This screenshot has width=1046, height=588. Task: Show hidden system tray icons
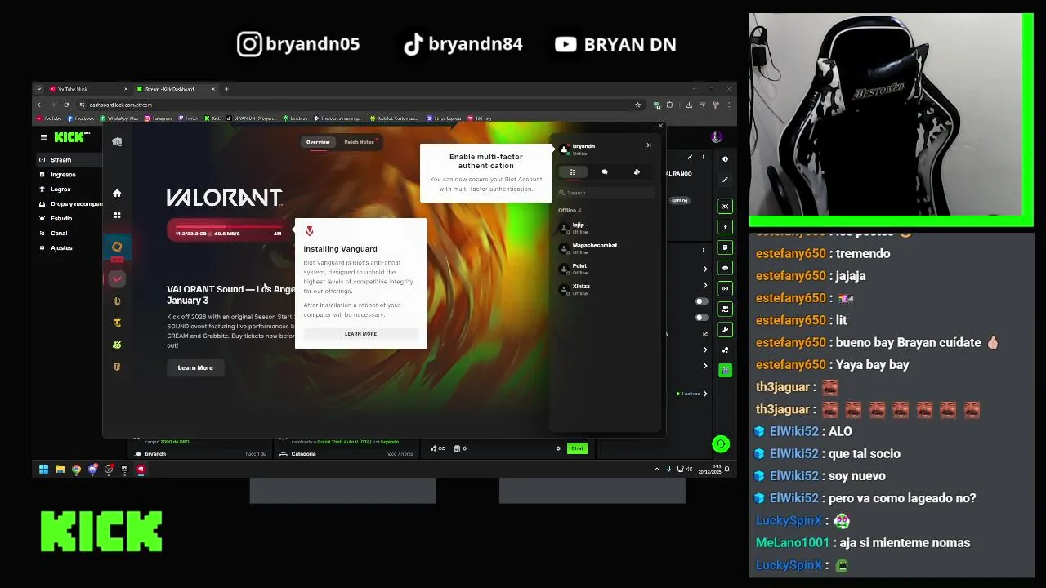[657, 470]
